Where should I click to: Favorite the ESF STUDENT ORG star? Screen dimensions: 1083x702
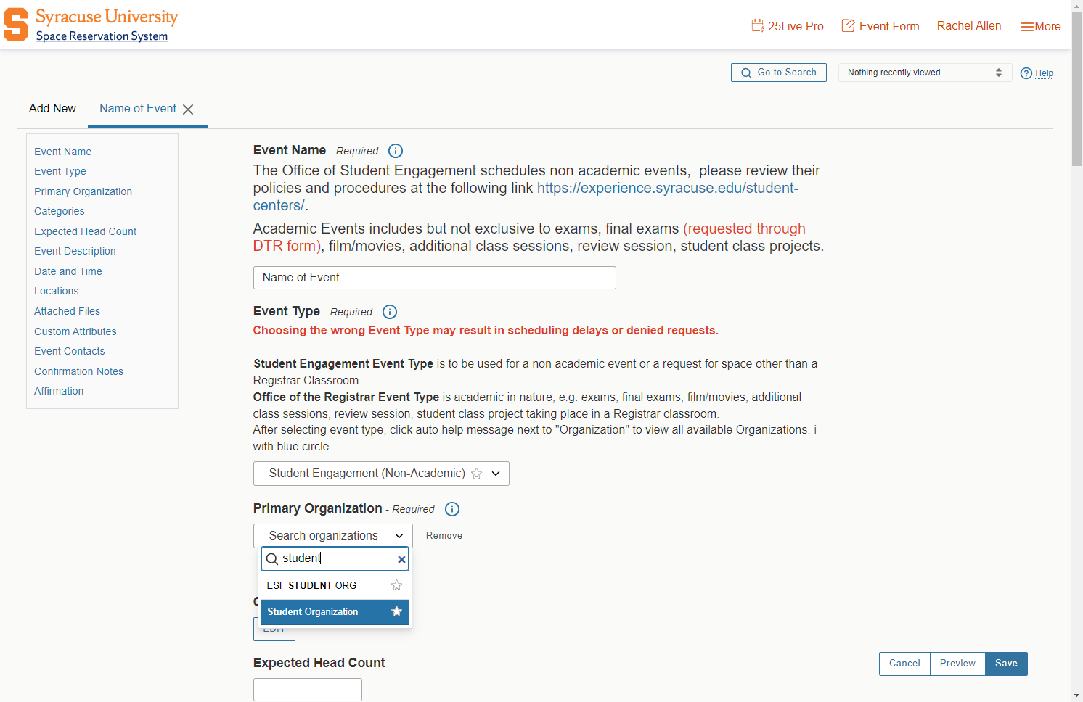396,585
